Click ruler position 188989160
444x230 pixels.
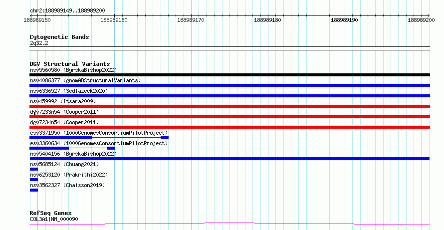click(x=114, y=20)
